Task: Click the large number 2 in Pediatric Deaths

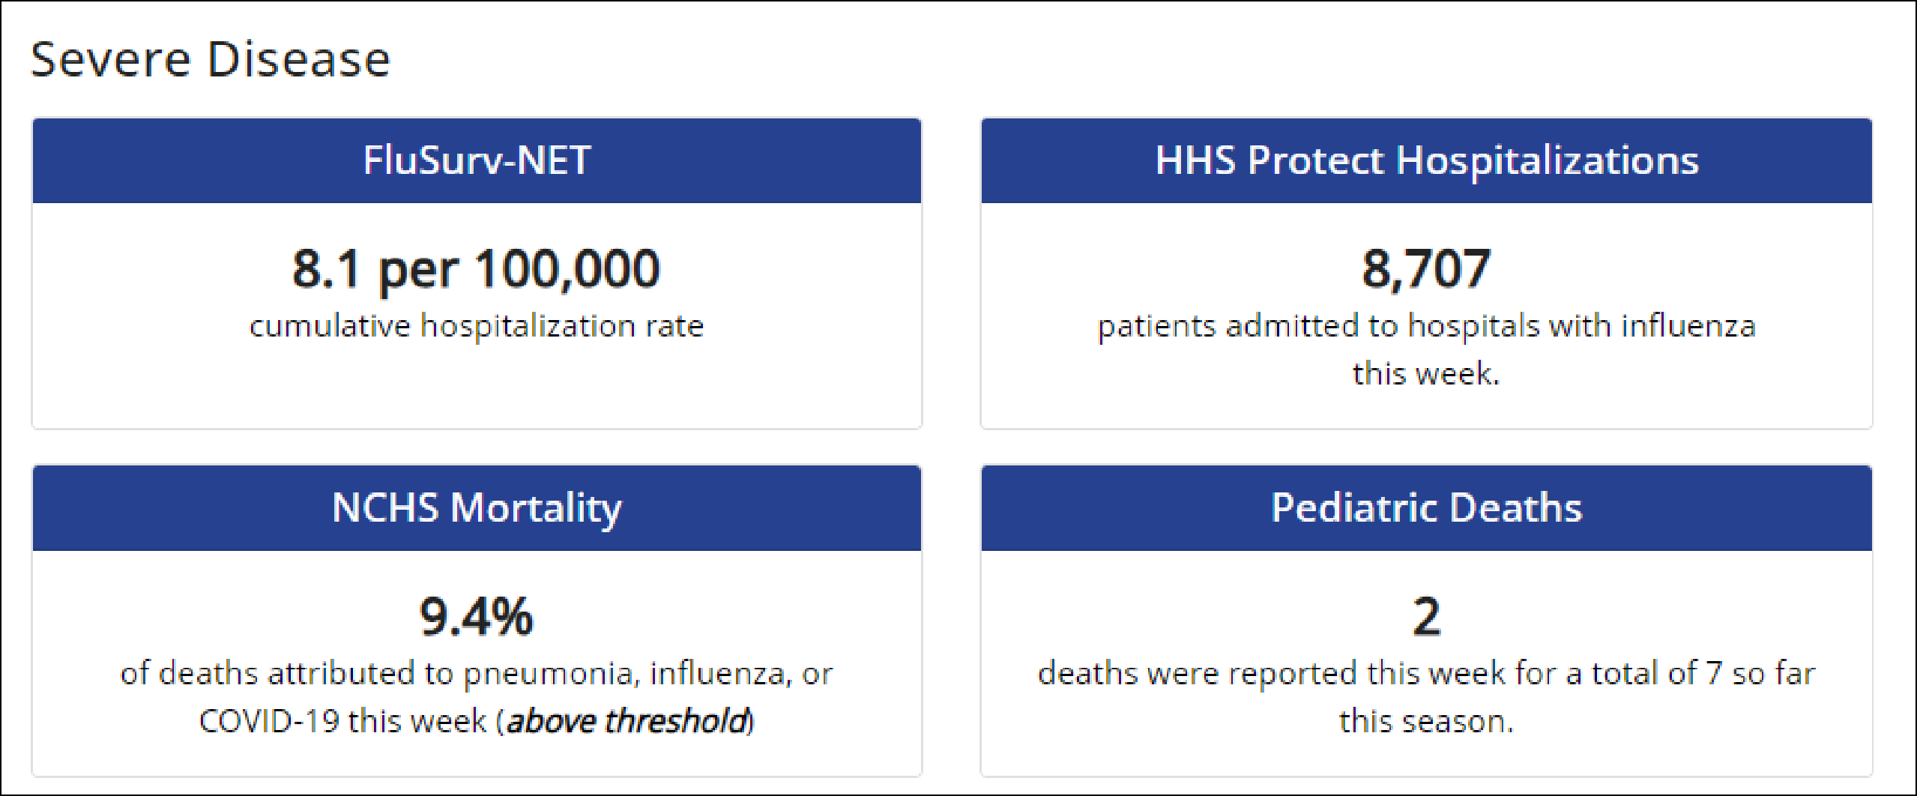Action: pyautogui.click(x=1426, y=616)
